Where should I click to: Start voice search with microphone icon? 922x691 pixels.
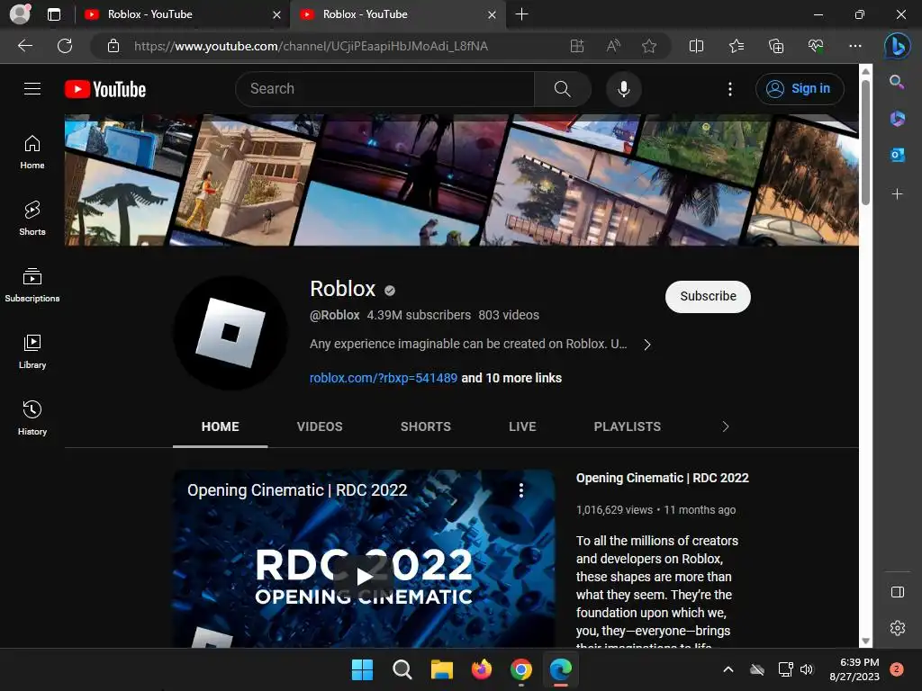(623, 89)
